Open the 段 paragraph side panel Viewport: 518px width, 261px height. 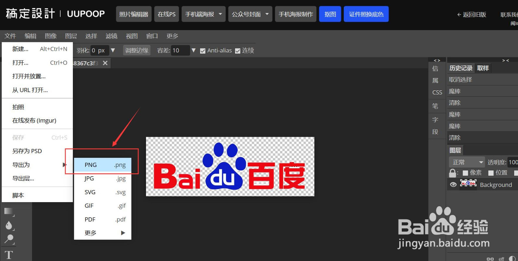point(435,132)
